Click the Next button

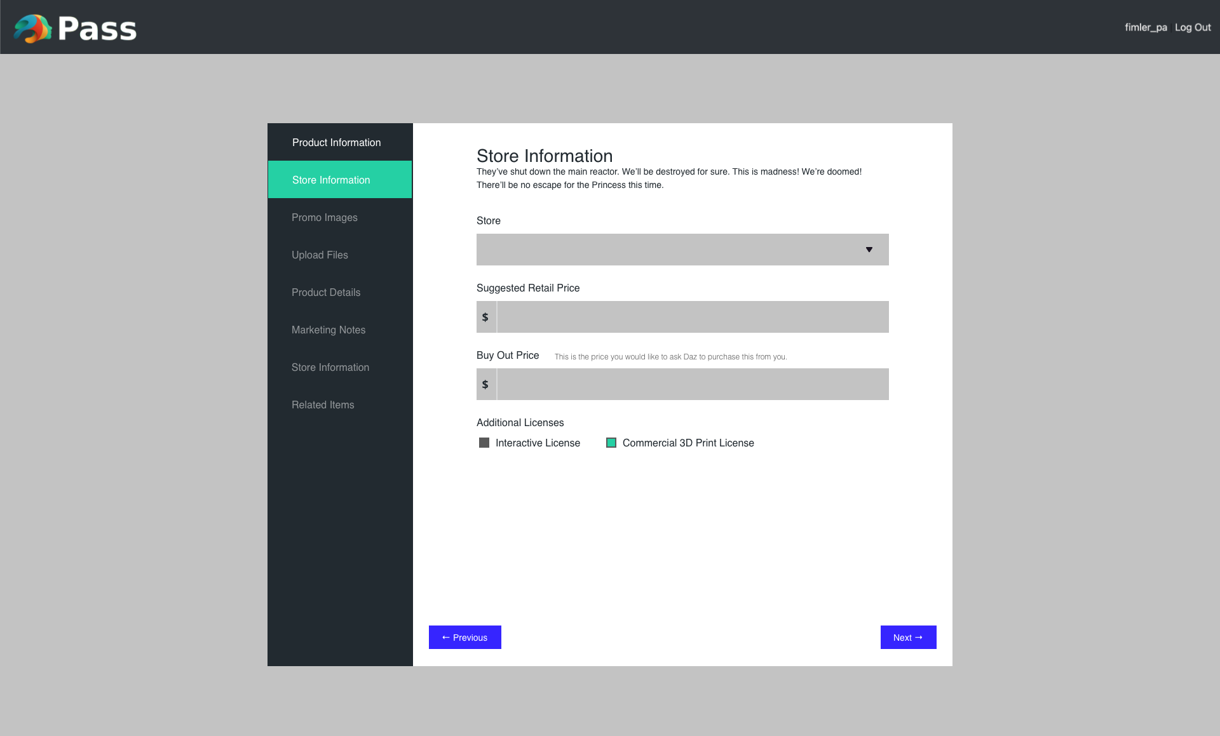[908, 637]
